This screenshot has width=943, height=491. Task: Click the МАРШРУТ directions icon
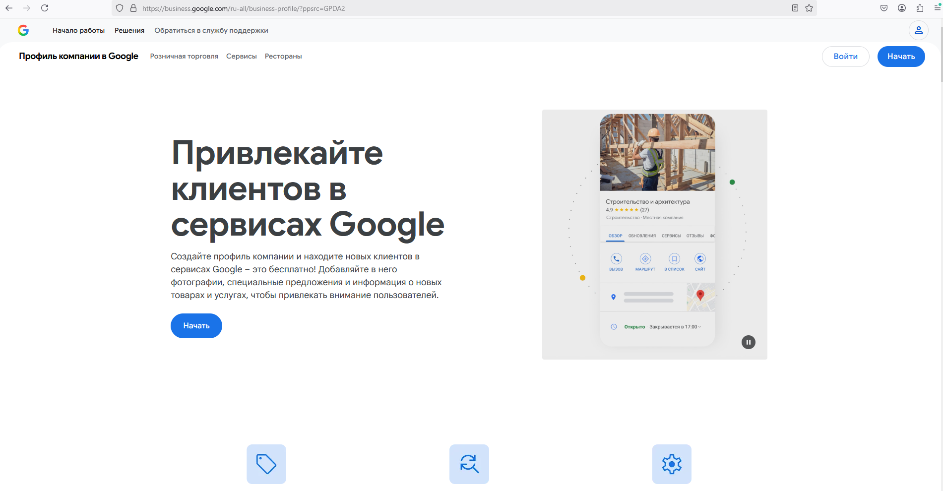point(645,259)
